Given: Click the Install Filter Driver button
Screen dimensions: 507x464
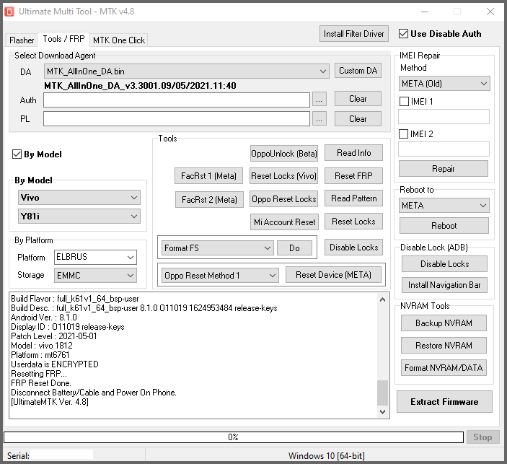Looking at the screenshot, I should [x=353, y=34].
